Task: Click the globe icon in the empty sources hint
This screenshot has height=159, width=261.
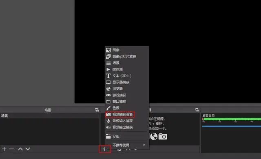Action: (154, 137)
